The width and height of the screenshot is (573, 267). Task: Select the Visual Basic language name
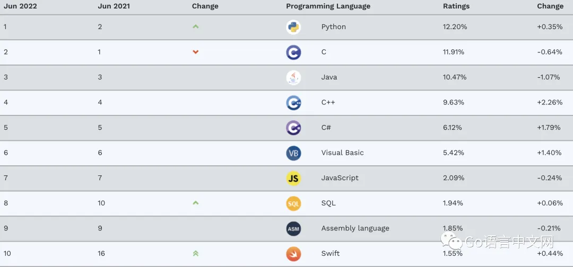click(x=342, y=153)
